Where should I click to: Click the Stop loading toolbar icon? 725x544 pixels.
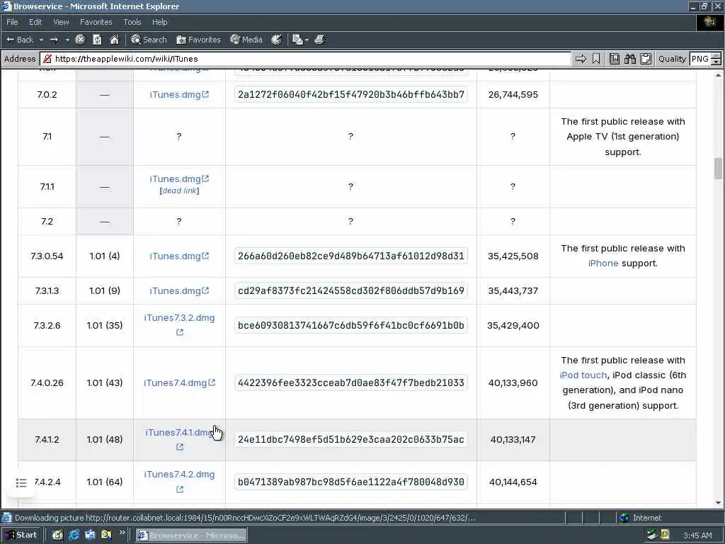80,40
